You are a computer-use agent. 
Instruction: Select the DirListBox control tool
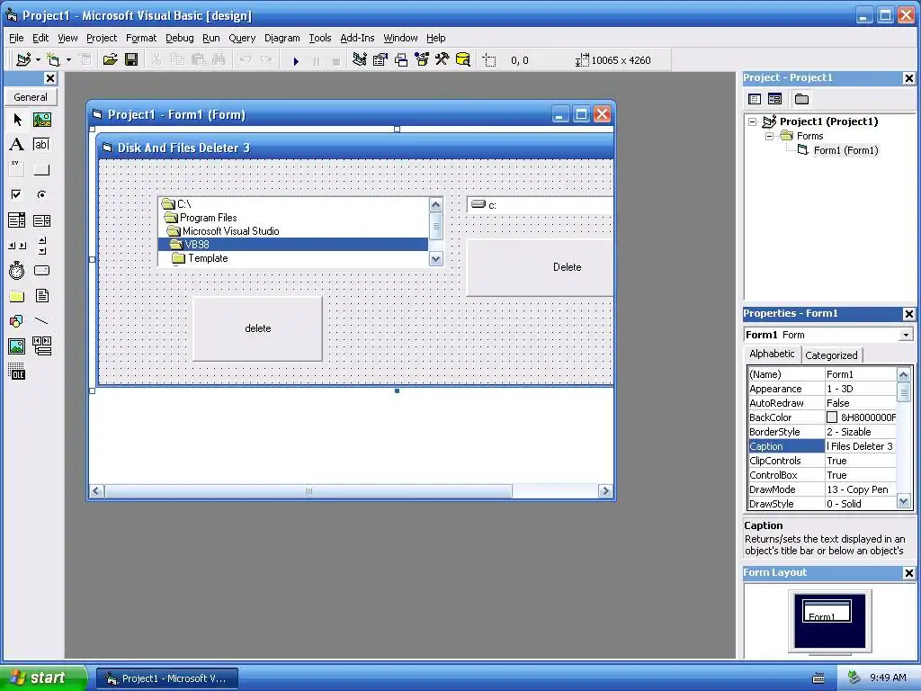17,295
